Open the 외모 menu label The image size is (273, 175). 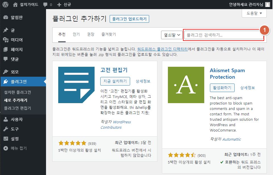[x=14, y=72]
